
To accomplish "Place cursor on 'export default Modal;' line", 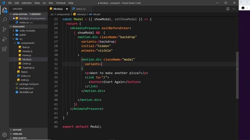I will (x=82, y=127).
